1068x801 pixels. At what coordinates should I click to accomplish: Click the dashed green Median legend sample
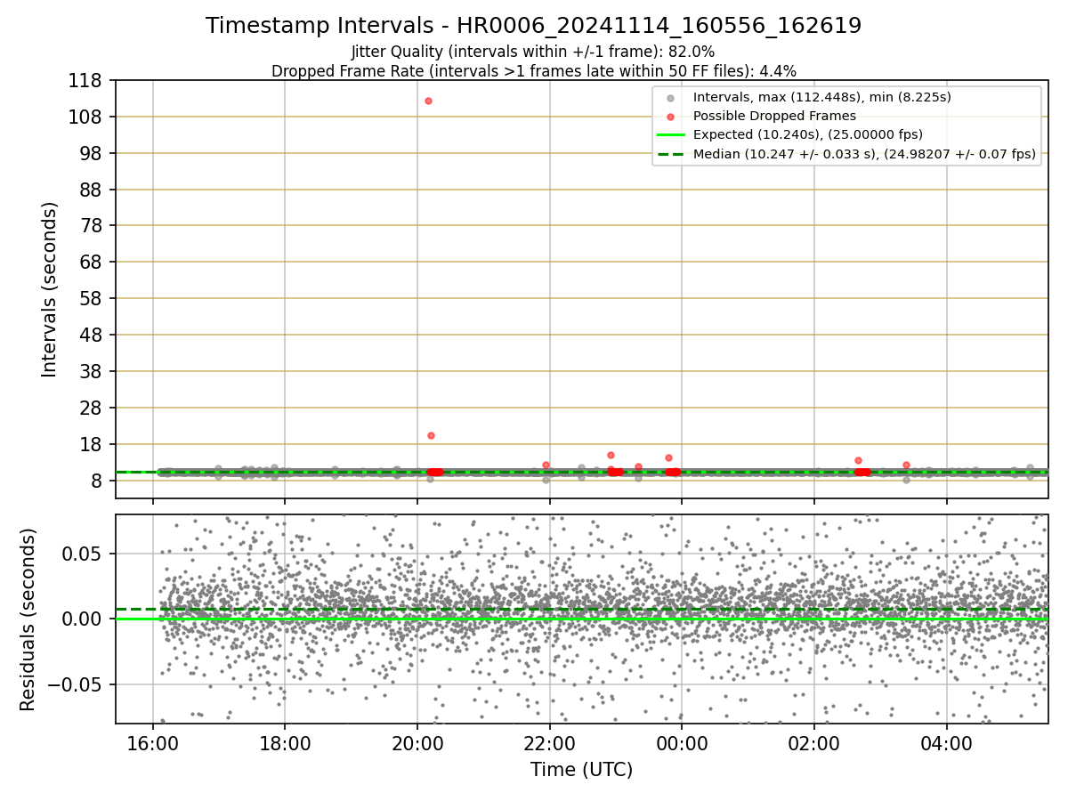click(x=670, y=154)
